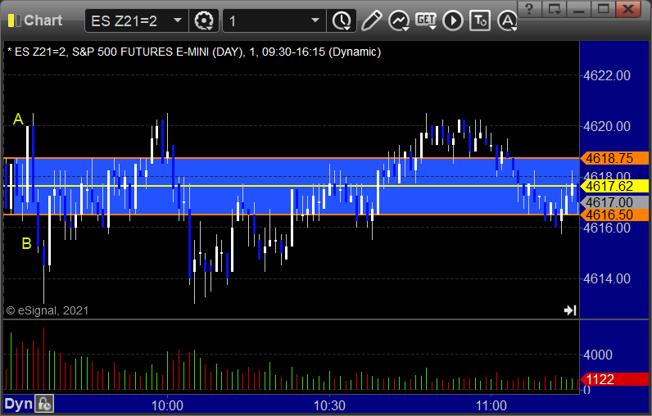Click the Chart window title
The width and height of the screenshot is (652, 416).
(x=43, y=20)
